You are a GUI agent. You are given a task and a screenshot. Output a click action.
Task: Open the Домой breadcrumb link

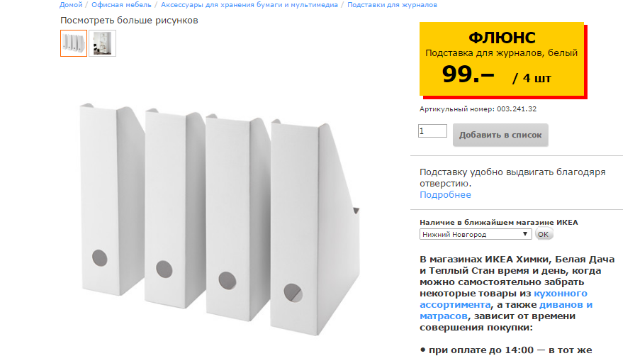tap(71, 5)
